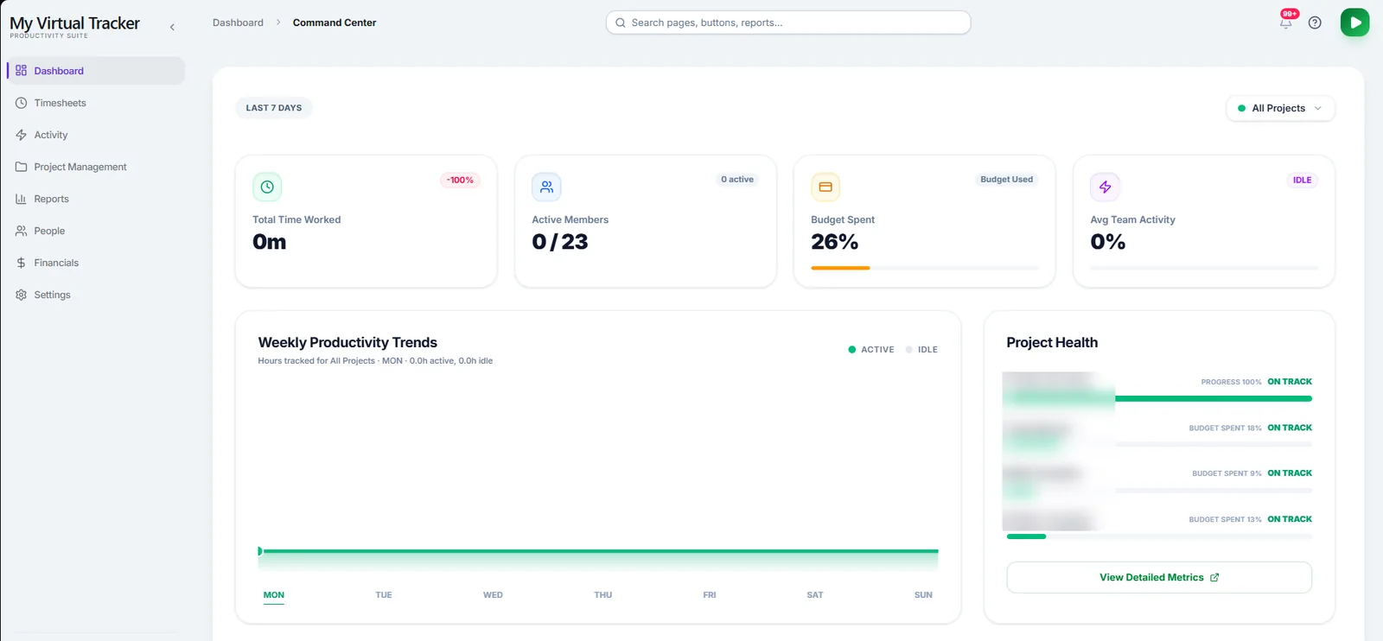Click the Reports chart icon in sidebar
Screen dimensions: 1383x641
[22, 199]
